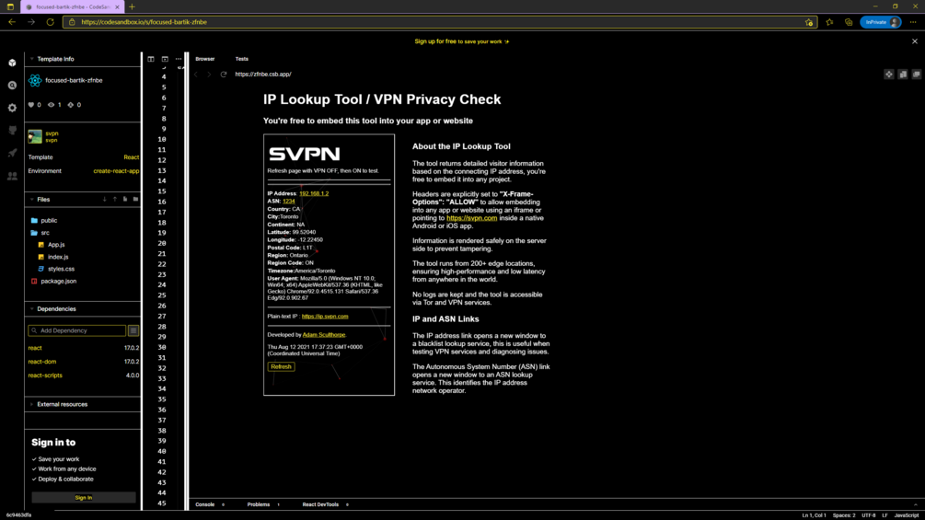Click the Sign up for free link

click(435, 41)
